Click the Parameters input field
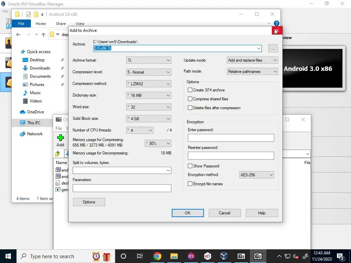Image resolution: width=351 pixels, height=263 pixels. 122,188
